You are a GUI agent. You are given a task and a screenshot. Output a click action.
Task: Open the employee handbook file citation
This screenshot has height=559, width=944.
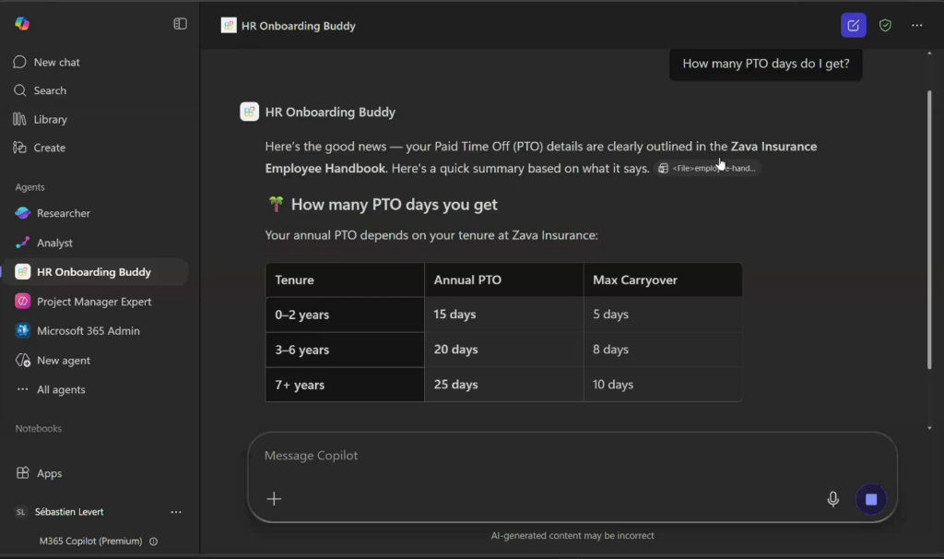pos(708,169)
